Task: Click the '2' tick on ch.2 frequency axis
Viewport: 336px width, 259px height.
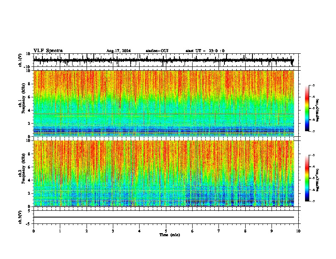Action: tap(29, 193)
